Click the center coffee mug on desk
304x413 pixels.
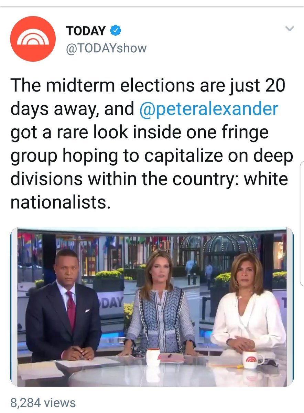[153, 357]
